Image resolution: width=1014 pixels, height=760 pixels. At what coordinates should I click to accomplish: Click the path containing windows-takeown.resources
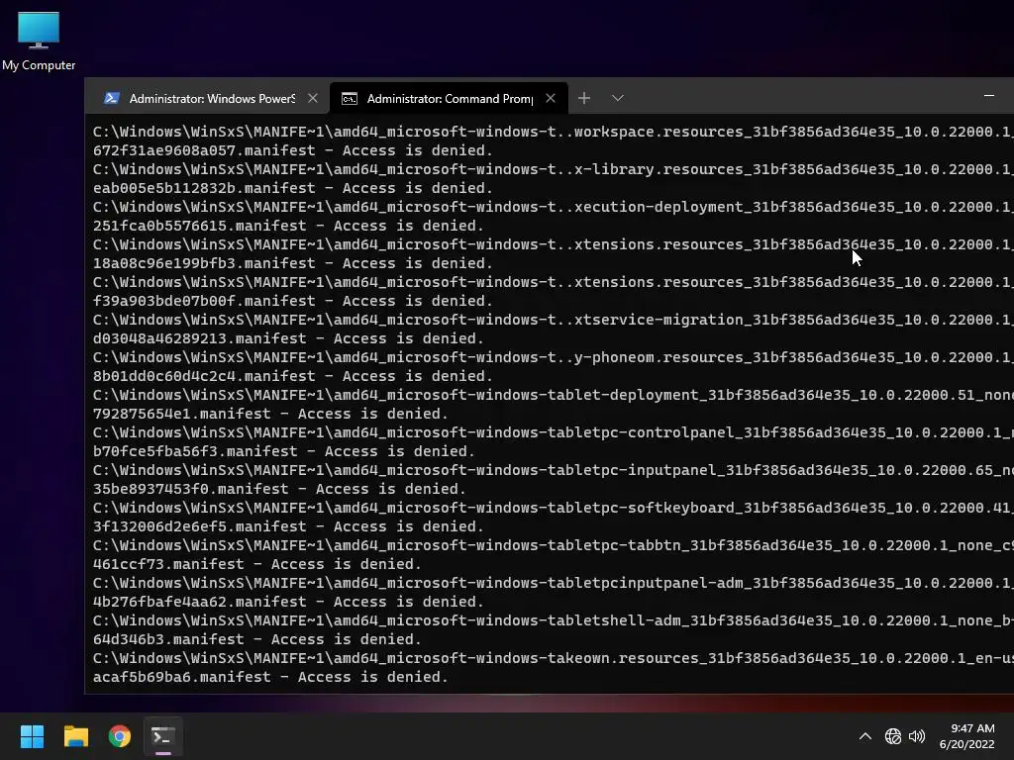[553, 658]
